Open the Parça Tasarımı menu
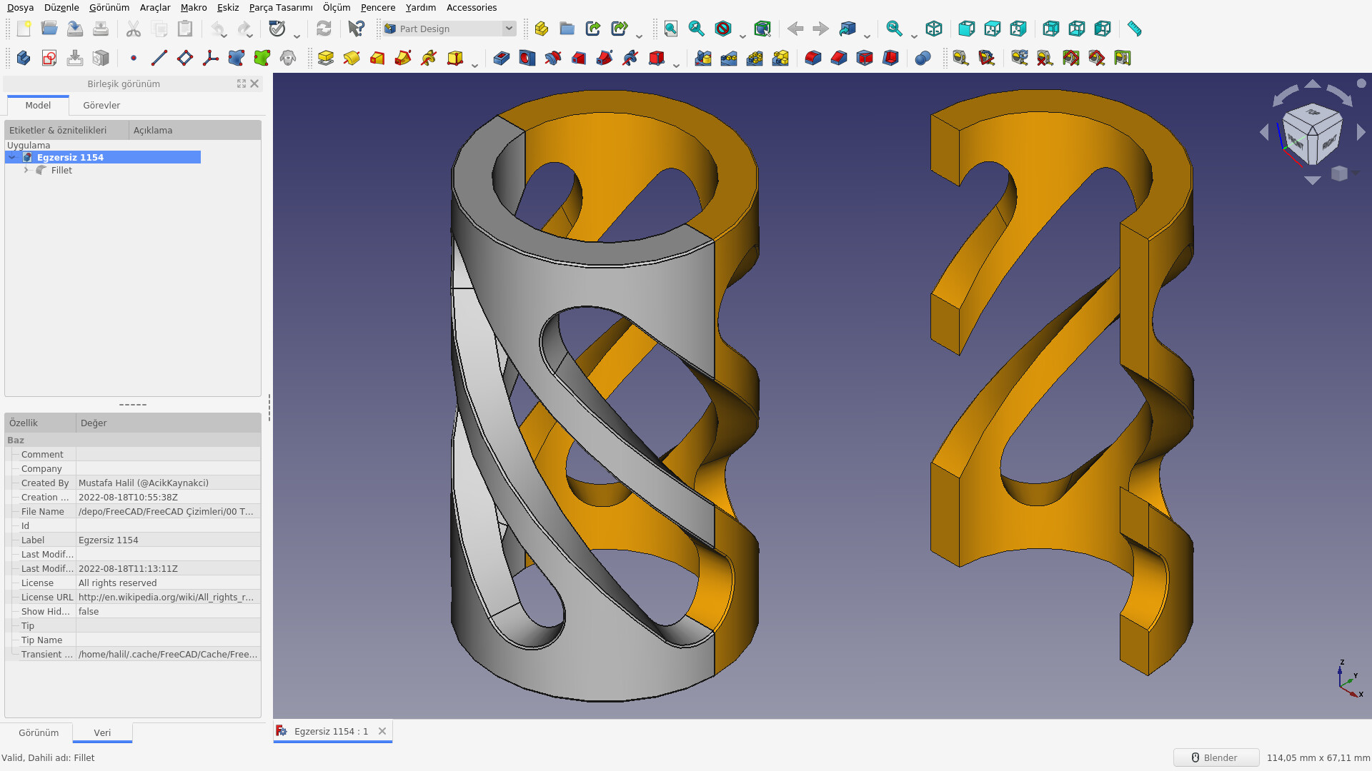Screen dimensions: 1372x771 coord(279,8)
